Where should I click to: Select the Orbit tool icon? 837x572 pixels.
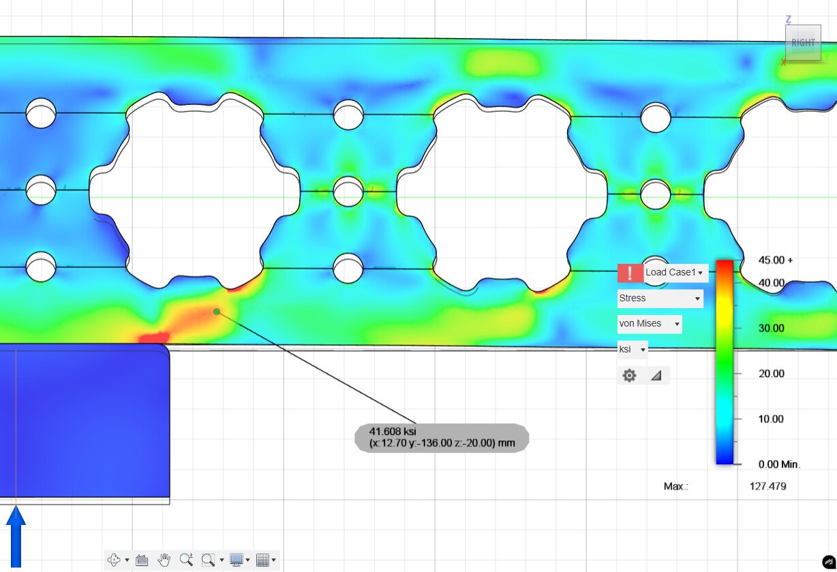point(115,560)
